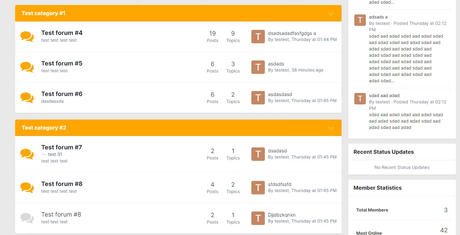Go to Test forum #8 with orange icon

pos(62,184)
